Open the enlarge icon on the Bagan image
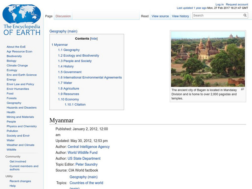The width and height of the screenshot is (252, 189). pos(243,89)
